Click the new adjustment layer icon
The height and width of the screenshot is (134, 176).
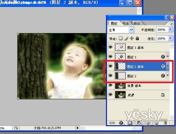(x=139, y=123)
